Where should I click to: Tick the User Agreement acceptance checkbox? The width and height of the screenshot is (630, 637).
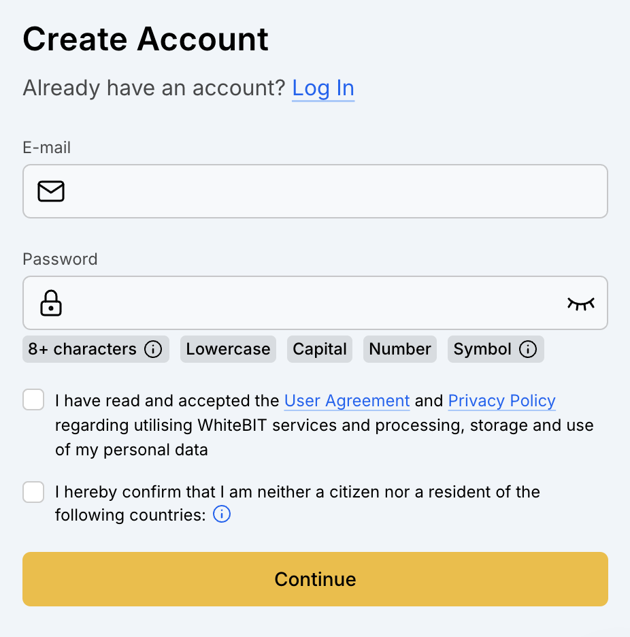(33, 400)
